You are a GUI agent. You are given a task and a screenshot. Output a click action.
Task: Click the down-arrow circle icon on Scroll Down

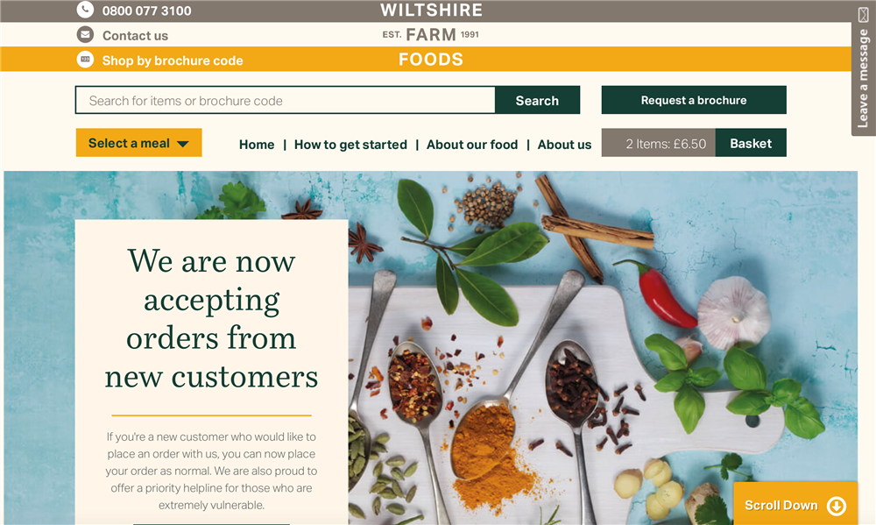836,506
